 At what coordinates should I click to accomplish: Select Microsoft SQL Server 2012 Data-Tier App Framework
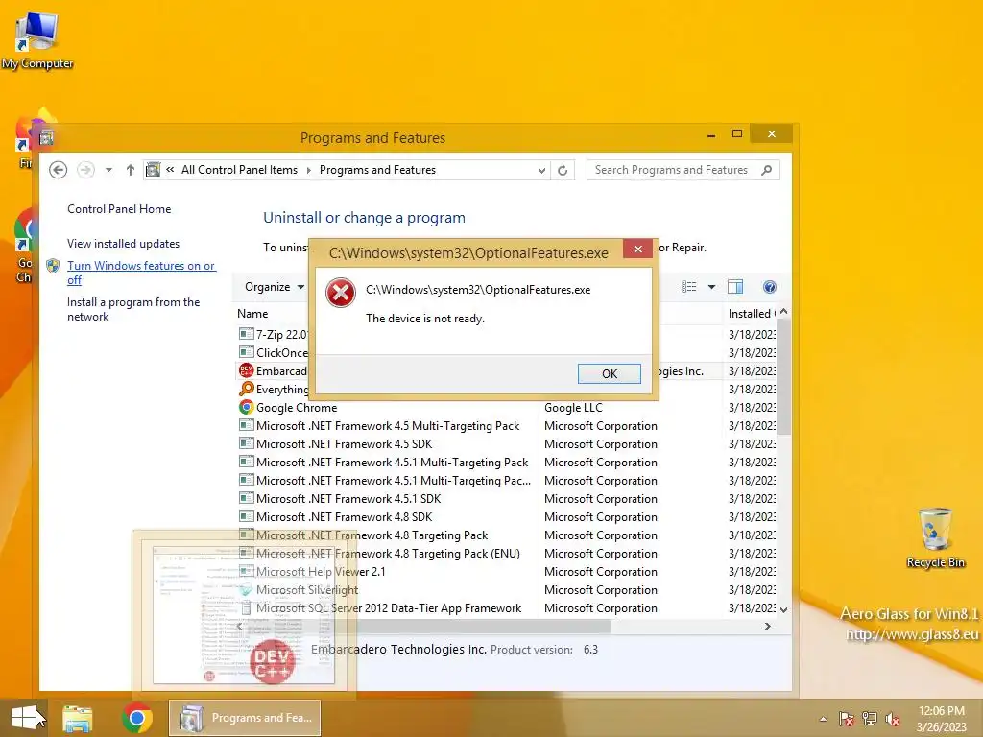(x=389, y=607)
